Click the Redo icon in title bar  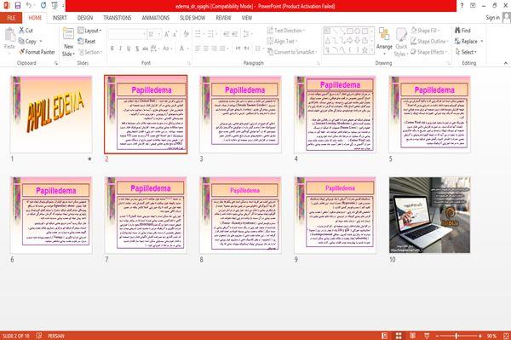pos(43,5)
